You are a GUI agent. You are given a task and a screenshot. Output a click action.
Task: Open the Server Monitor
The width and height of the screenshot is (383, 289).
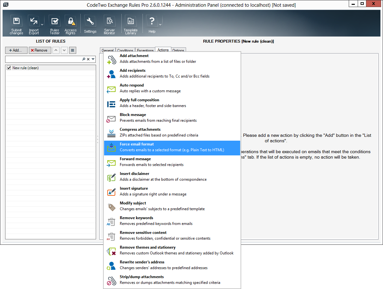(x=110, y=25)
